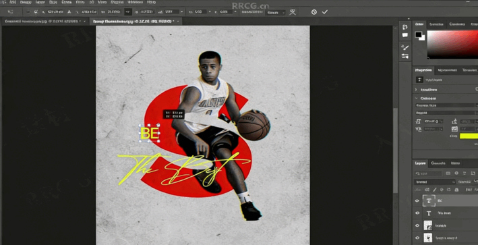Commit the transform with the checkmark
Screen dimensions: 478x245
[325, 12]
